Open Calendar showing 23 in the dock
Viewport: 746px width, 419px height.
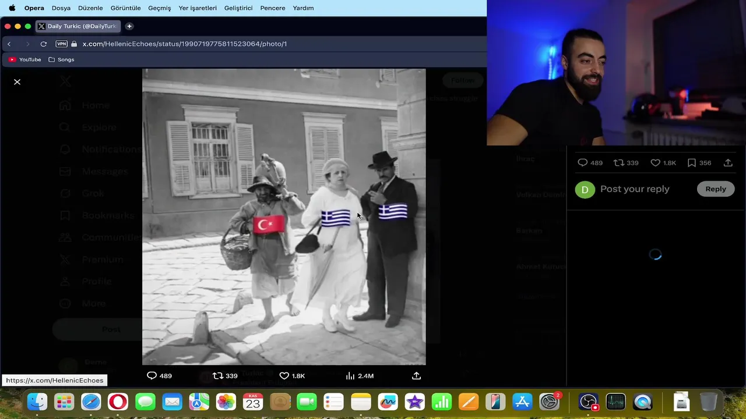[253, 402]
